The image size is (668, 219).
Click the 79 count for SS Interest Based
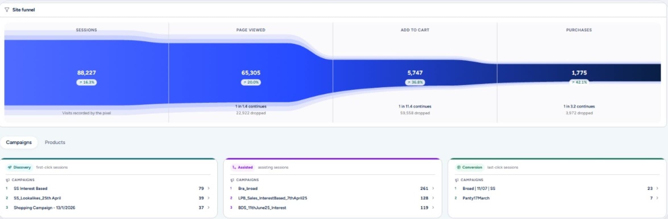(201, 188)
